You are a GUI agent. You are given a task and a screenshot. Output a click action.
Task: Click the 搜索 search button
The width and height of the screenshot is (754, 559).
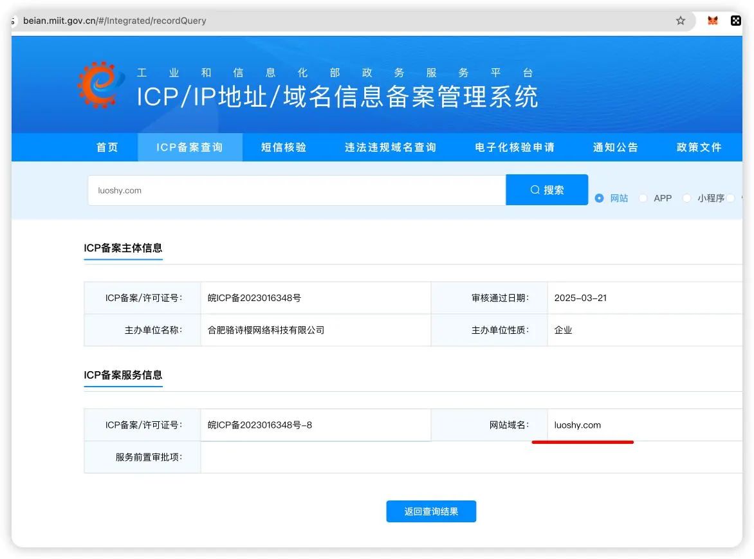(x=547, y=190)
